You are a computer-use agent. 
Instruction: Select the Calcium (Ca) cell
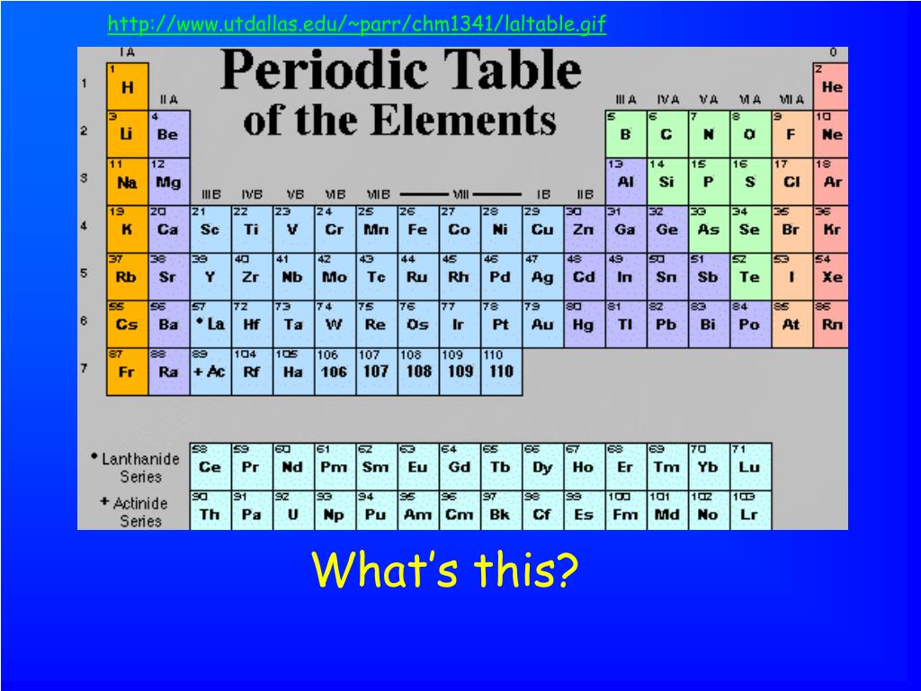[x=169, y=229]
